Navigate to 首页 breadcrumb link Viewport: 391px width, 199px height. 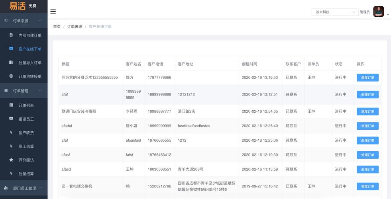(57, 27)
